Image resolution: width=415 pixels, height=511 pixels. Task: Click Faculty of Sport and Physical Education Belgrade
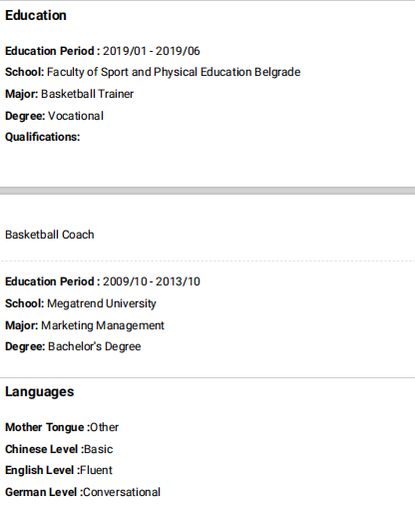click(x=174, y=72)
